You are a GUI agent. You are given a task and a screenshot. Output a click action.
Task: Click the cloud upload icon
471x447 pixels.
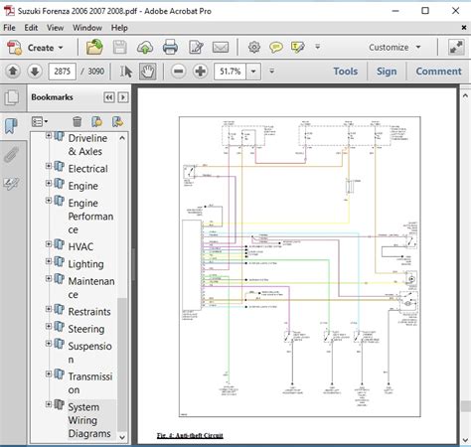click(145, 48)
